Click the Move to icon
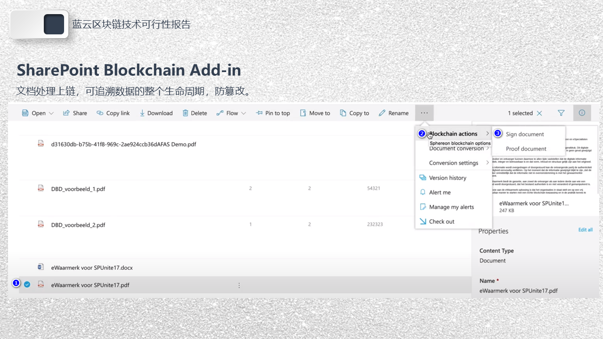603x339 pixels. pyautogui.click(x=303, y=113)
